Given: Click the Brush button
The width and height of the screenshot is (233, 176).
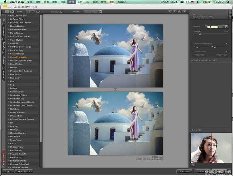Looking at the screenshot, I should [x=184, y=172].
